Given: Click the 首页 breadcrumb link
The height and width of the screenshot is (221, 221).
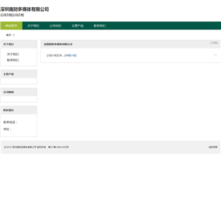Looking at the screenshot, I should pos(9,35).
